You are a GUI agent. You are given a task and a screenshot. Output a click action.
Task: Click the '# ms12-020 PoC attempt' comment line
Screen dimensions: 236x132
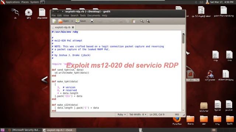(x=67, y=41)
